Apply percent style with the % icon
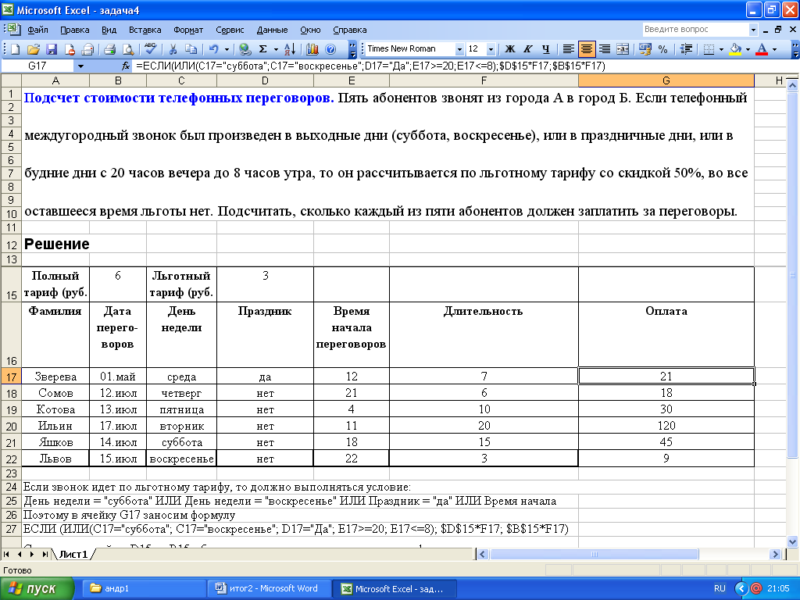This screenshot has height=600, width=800. coord(662,49)
